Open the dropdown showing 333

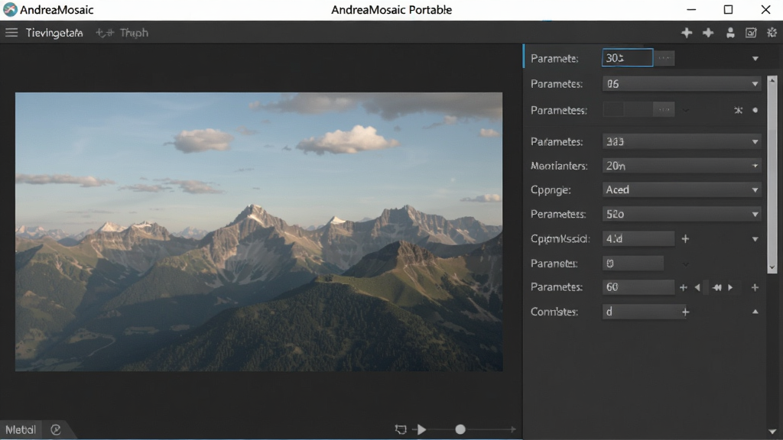point(681,141)
